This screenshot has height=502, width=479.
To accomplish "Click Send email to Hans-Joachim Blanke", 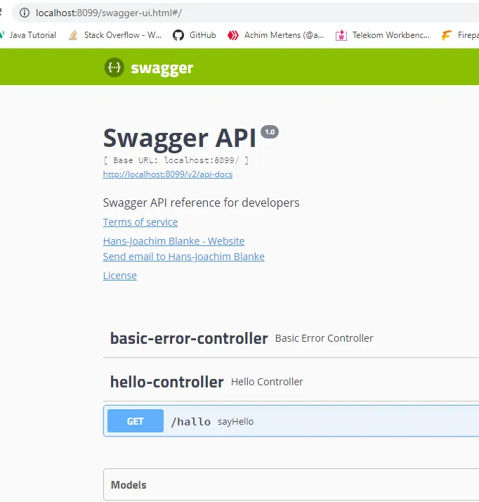I will click(x=183, y=257).
